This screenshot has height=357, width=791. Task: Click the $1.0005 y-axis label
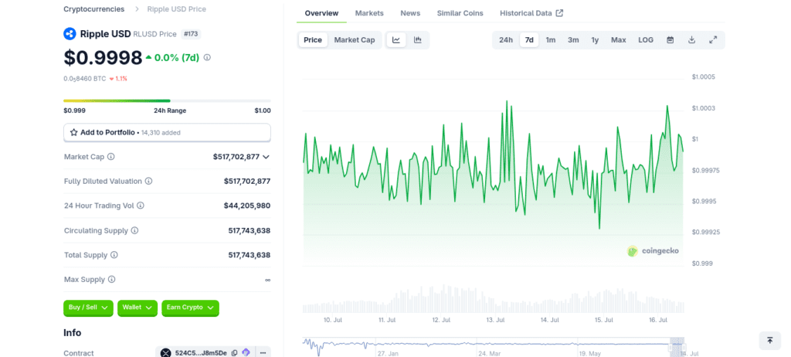[703, 76]
